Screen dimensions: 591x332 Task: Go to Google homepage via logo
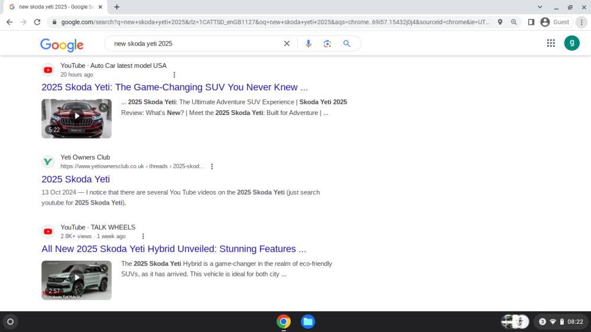(x=62, y=45)
